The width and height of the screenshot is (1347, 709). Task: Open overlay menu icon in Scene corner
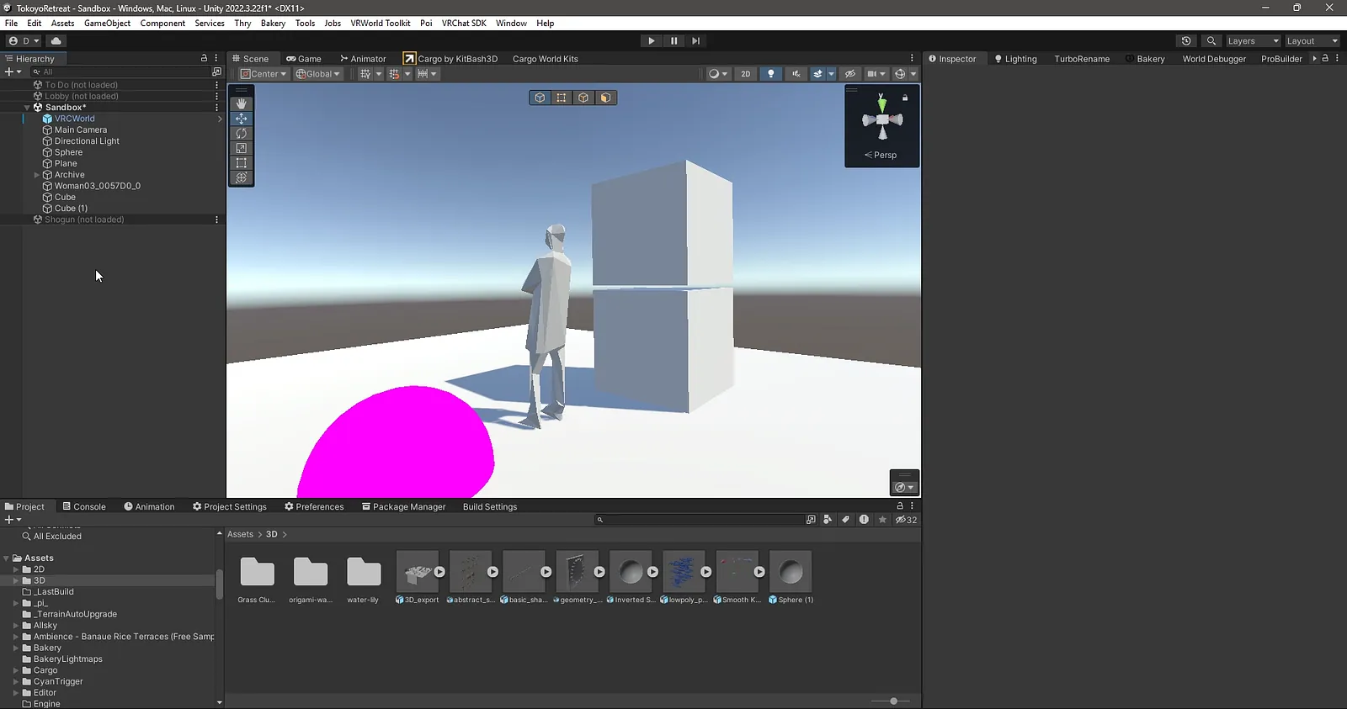point(904,487)
